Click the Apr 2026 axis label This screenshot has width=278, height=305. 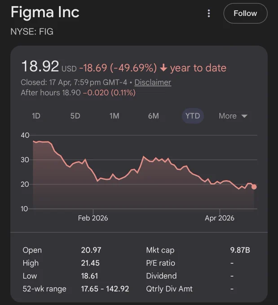[x=220, y=218]
